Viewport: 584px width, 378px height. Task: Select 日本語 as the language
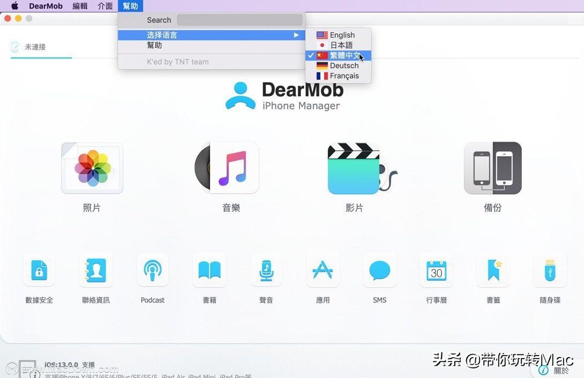coord(341,45)
